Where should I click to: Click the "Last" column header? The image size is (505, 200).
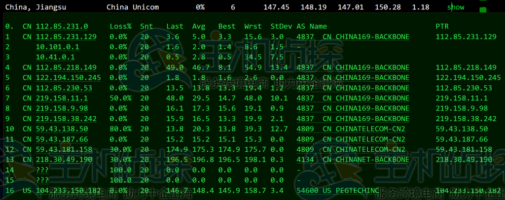pos(175,27)
